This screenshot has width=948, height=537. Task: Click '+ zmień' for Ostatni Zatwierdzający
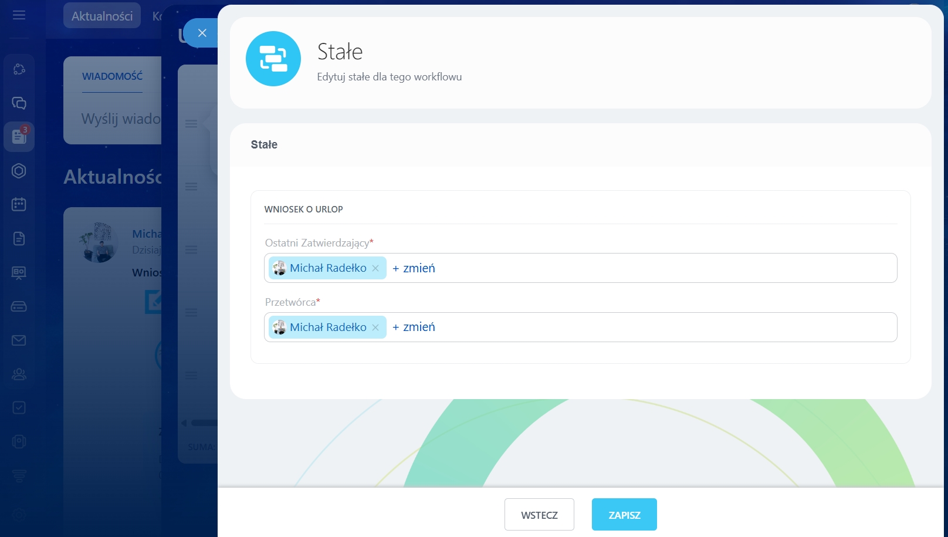coord(414,268)
